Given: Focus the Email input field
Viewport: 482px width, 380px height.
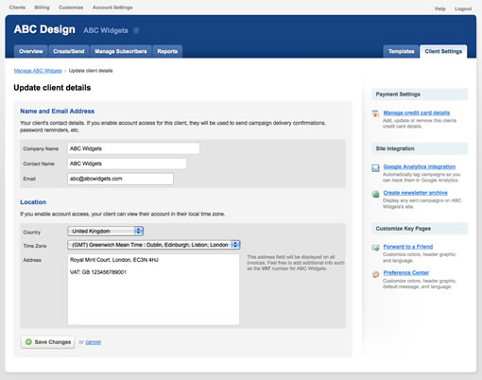Looking at the screenshot, I should coord(120,179).
